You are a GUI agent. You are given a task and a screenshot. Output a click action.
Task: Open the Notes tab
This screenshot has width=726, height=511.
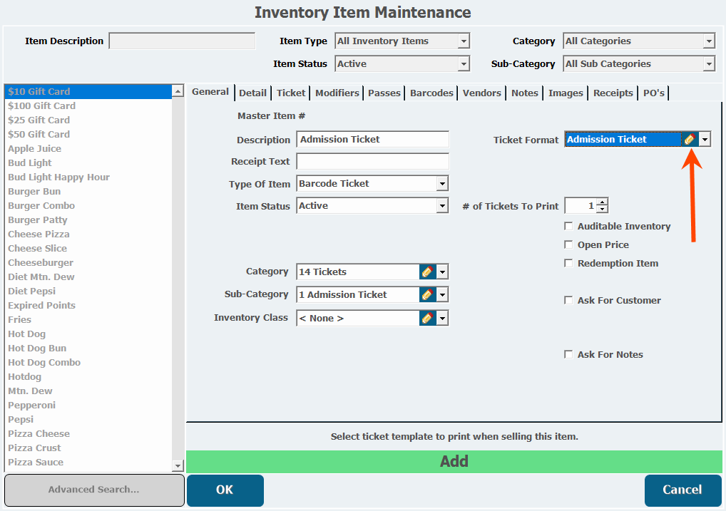(x=525, y=93)
